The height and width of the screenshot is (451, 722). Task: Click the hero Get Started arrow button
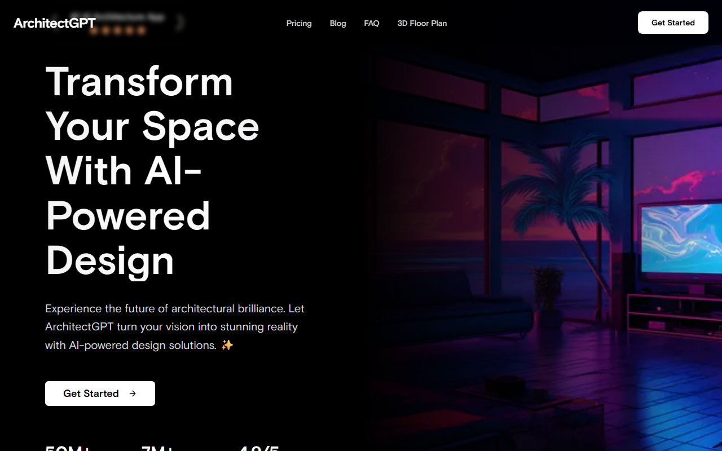(100, 393)
